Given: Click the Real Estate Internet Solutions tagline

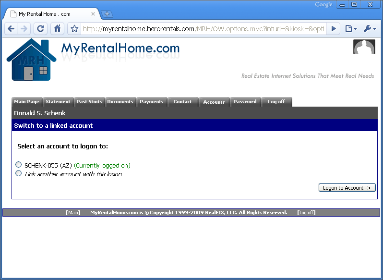Looking at the screenshot, I should 308,76.
